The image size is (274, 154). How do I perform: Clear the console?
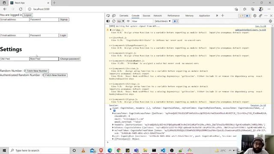[114, 21]
